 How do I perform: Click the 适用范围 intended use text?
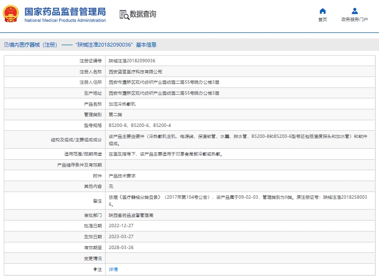click(x=165, y=154)
